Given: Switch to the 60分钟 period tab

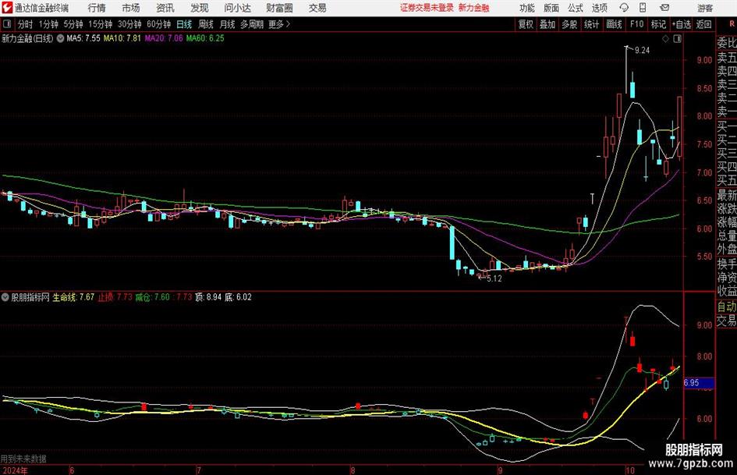Looking at the screenshot, I should click(x=159, y=24).
